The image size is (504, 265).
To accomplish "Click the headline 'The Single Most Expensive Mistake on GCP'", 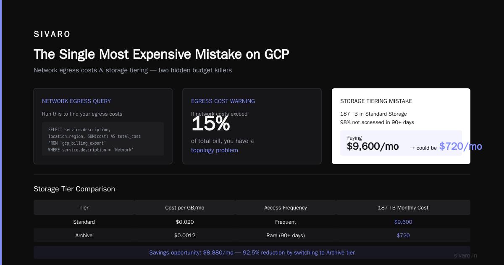I will pyautogui.click(x=161, y=54).
